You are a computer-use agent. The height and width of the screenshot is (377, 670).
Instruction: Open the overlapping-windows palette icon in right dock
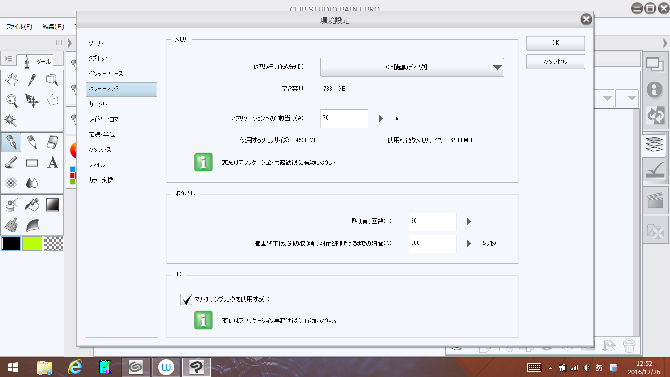tap(655, 64)
